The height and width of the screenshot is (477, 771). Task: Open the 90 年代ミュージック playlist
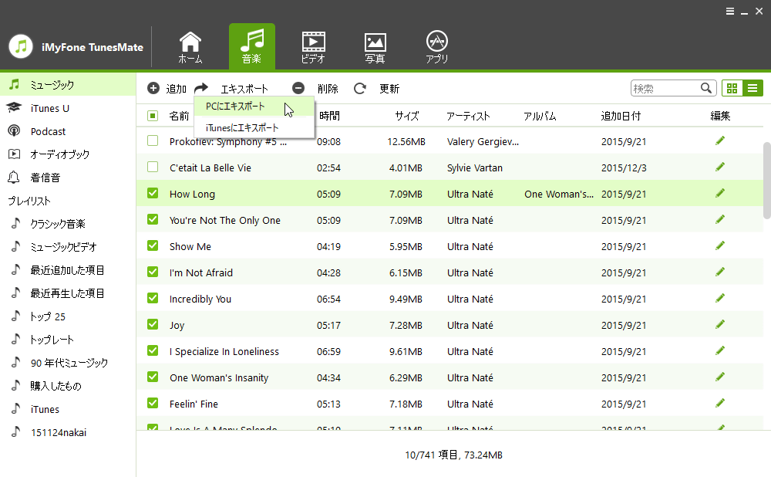[x=68, y=363]
